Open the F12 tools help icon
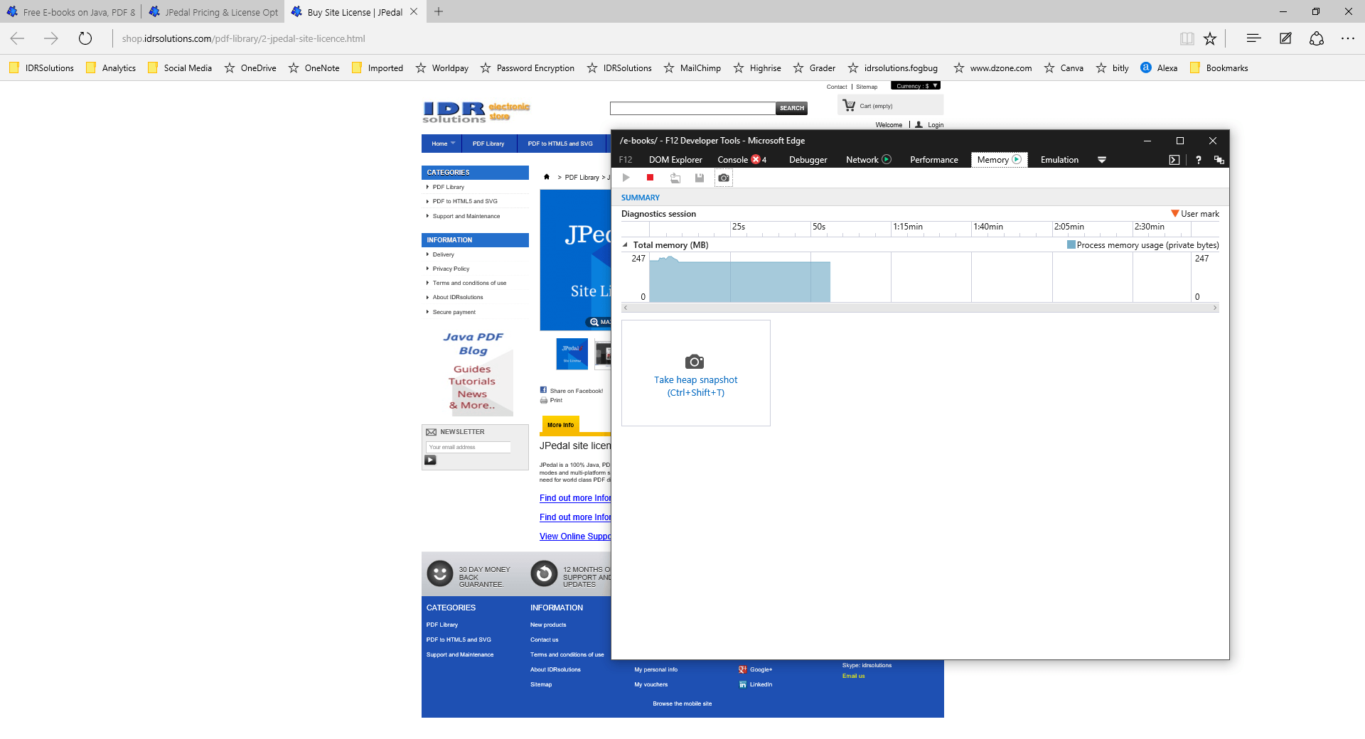The height and width of the screenshot is (739, 1365). pos(1199,160)
